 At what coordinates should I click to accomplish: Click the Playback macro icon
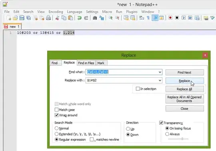click(x=184, y=18)
